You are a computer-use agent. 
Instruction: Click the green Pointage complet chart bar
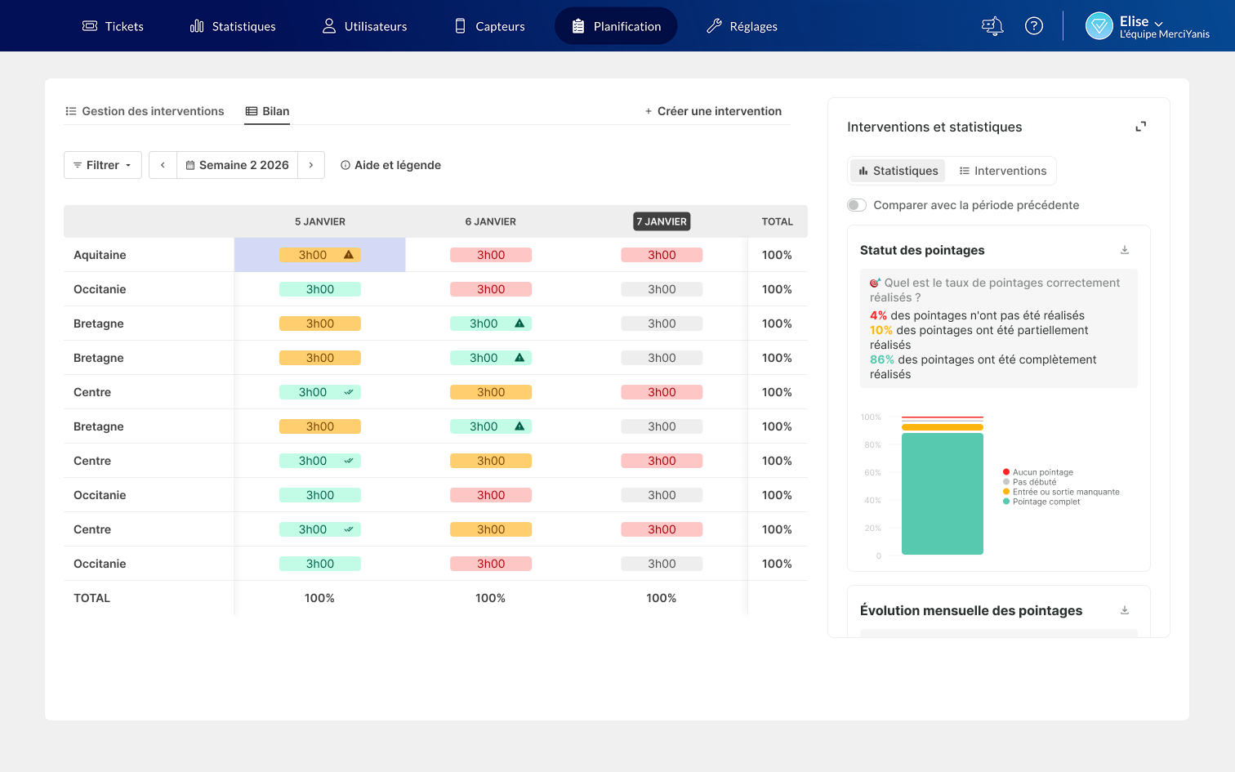[943, 493]
